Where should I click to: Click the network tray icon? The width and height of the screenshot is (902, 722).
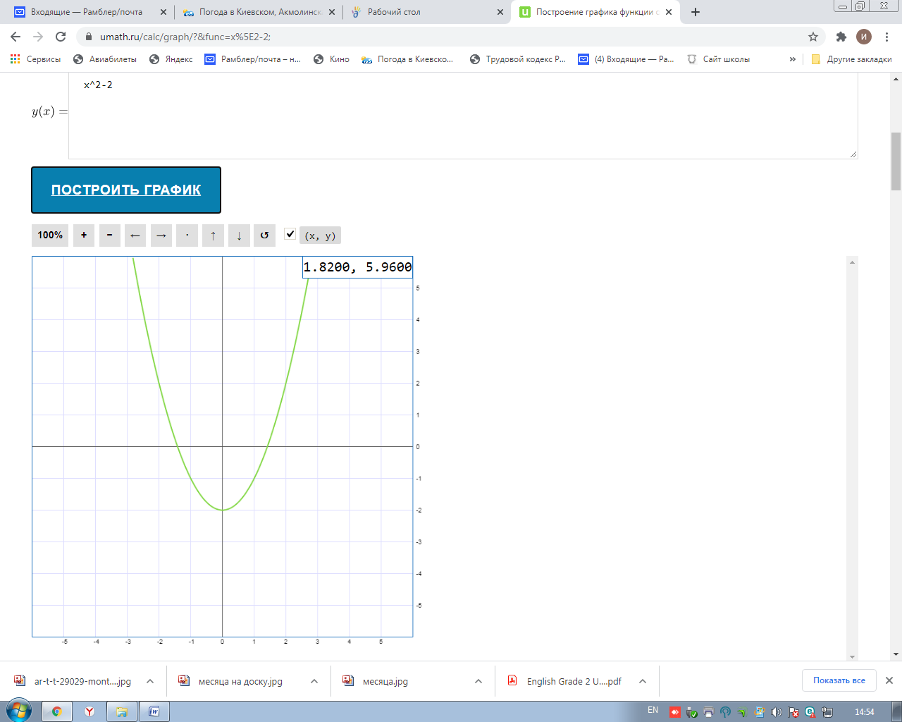point(827,712)
